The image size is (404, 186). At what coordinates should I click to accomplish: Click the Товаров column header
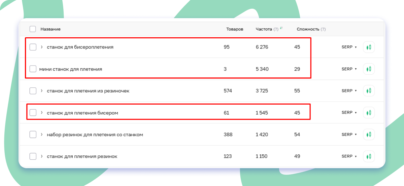(234, 29)
